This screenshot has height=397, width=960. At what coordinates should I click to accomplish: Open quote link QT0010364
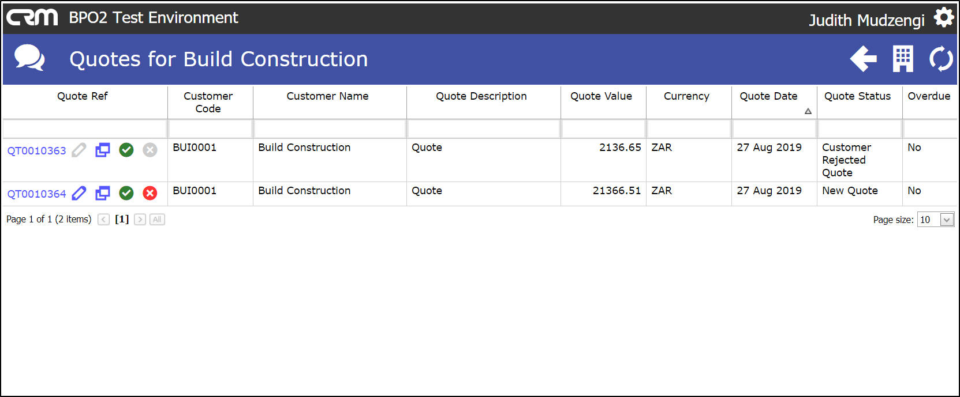pyautogui.click(x=36, y=194)
